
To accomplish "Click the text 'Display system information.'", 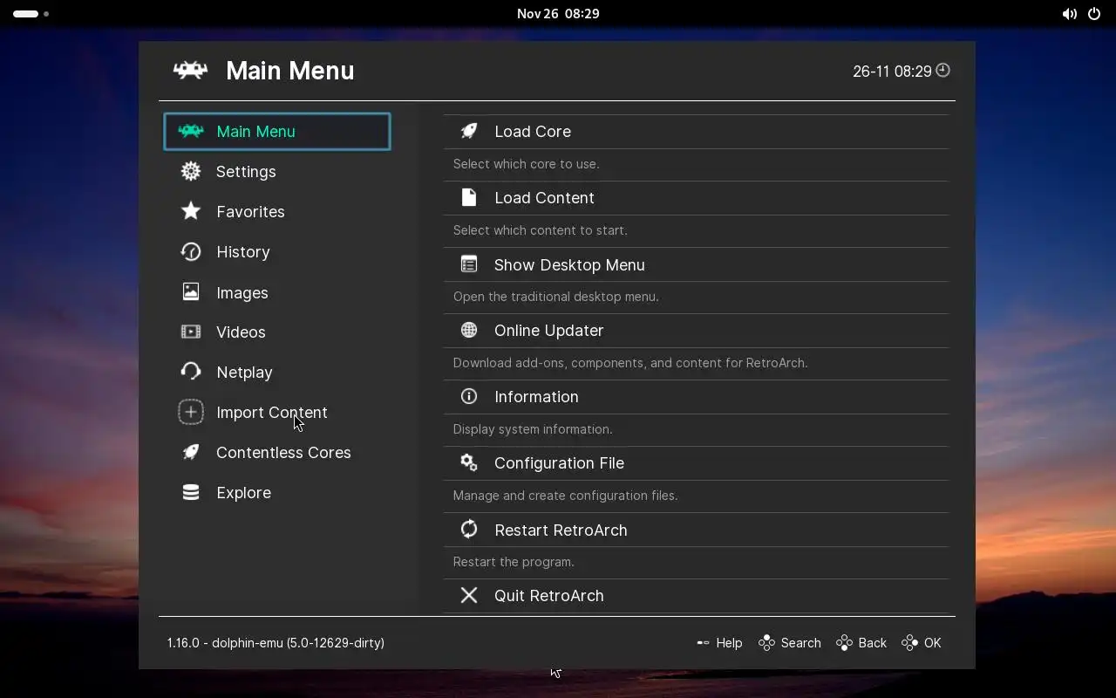I will (x=533, y=429).
